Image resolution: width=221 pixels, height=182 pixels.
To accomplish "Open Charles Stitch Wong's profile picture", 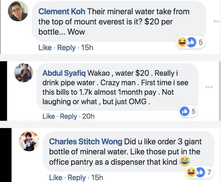I will (x=29, y=141).
